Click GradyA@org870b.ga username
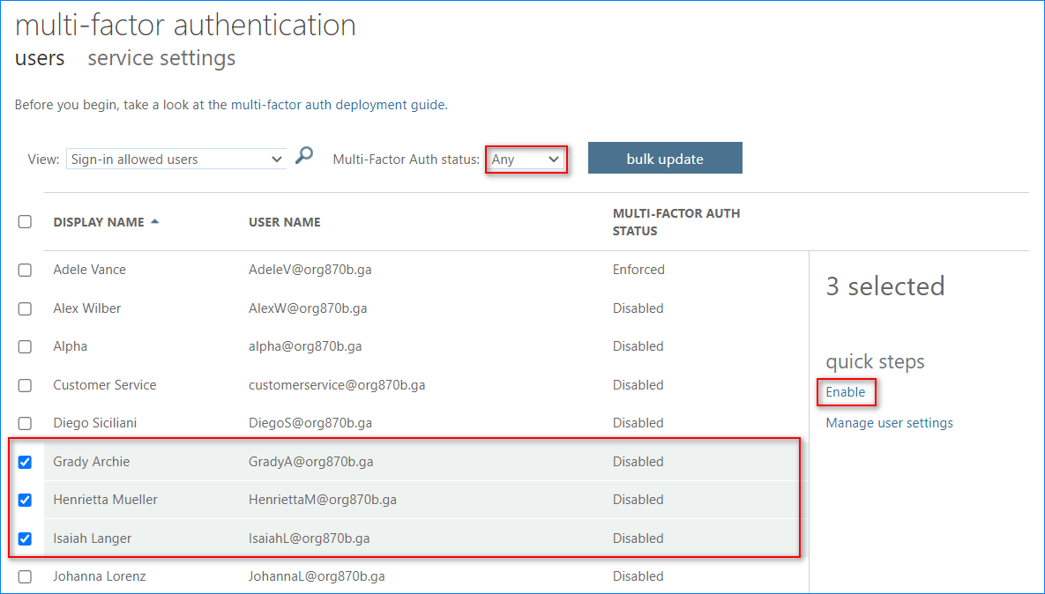The image size is (1045, 594). (310, 462)
